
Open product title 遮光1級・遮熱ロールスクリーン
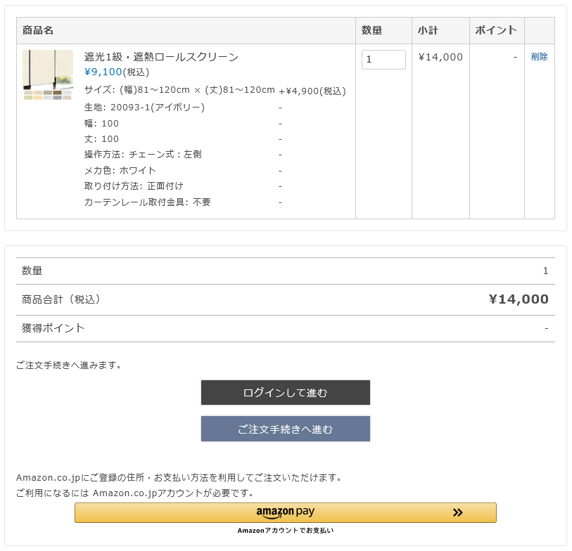pos(161,57)
